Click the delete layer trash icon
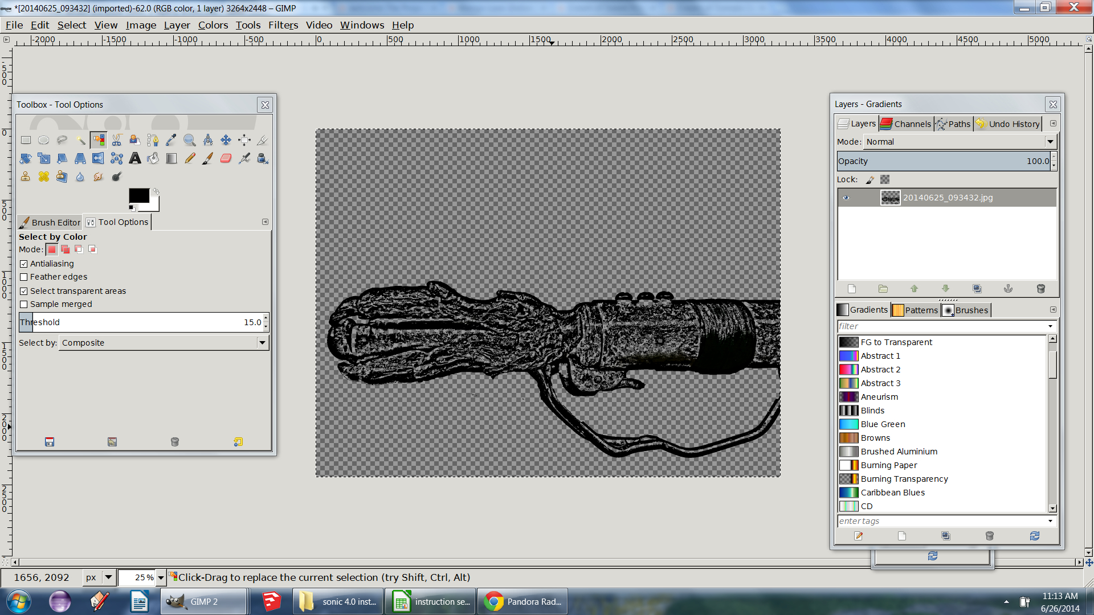Viewport: 1094px width, 615px height. click(1040, 289)
